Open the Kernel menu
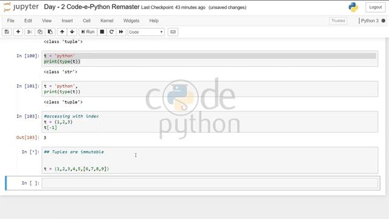 (x=107, y=21)
